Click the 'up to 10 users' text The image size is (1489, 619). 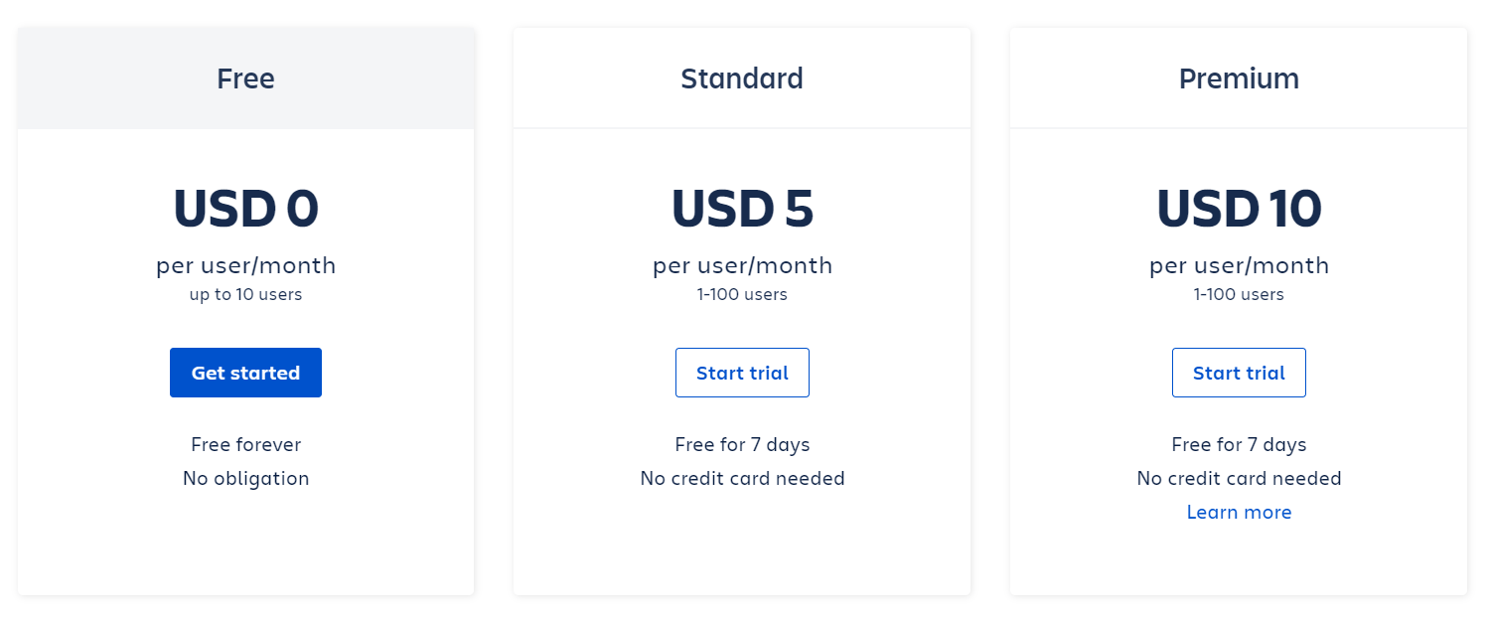[245, 294]
